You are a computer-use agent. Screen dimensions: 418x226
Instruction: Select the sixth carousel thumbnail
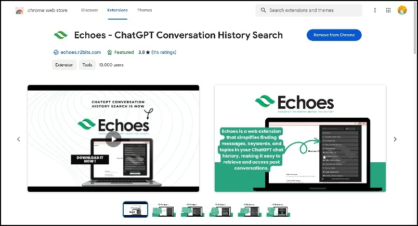[x=278, y=209]
